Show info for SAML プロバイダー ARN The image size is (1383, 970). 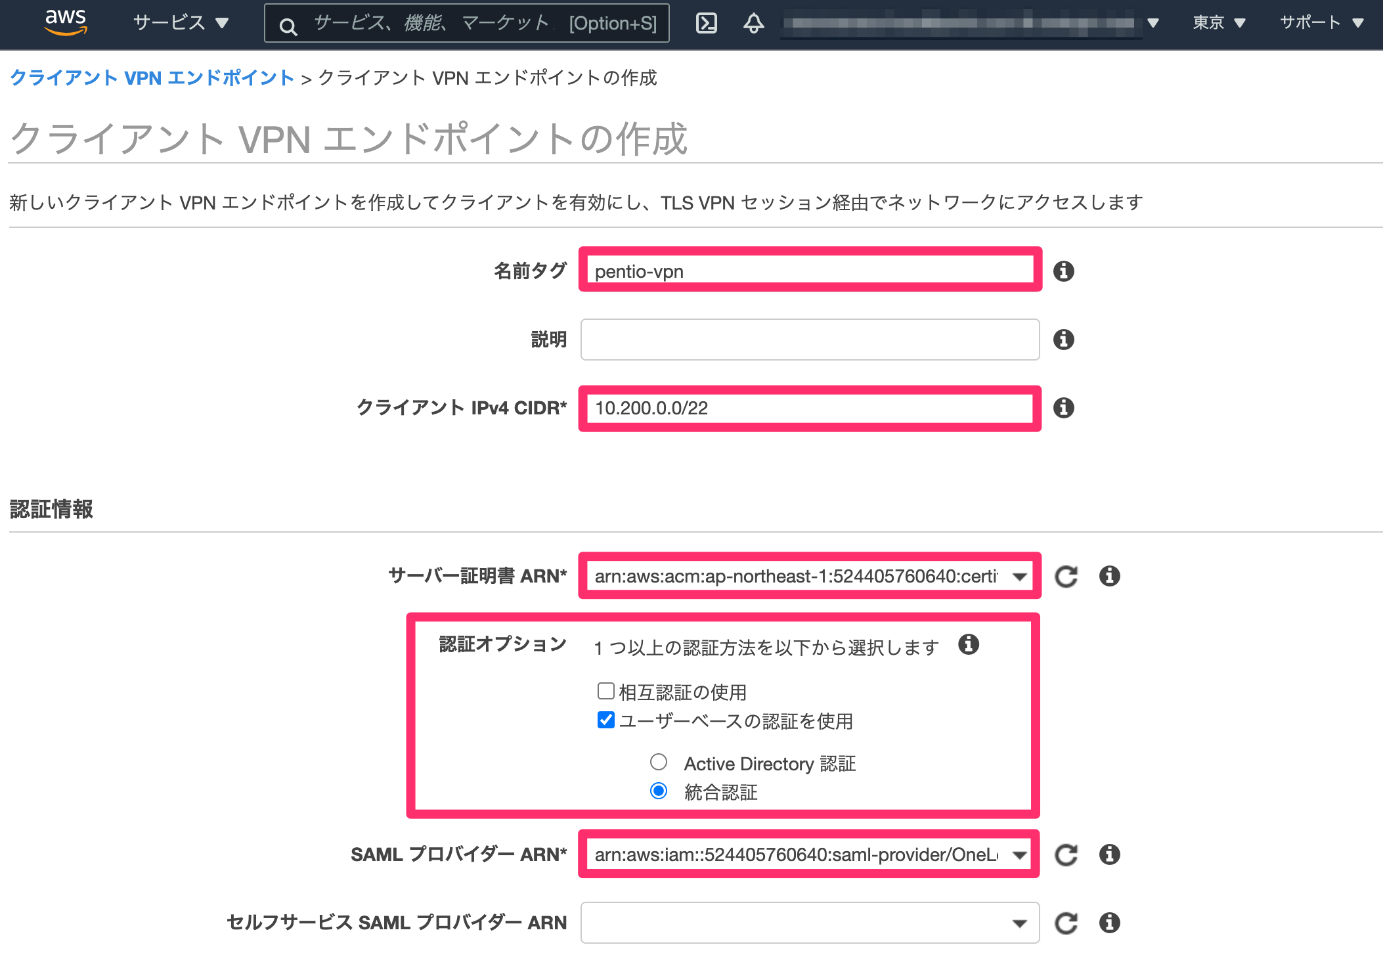1109,854
